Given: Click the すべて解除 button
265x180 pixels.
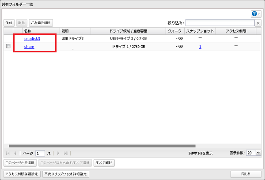Looking at the screenshot, I should 104,163.
